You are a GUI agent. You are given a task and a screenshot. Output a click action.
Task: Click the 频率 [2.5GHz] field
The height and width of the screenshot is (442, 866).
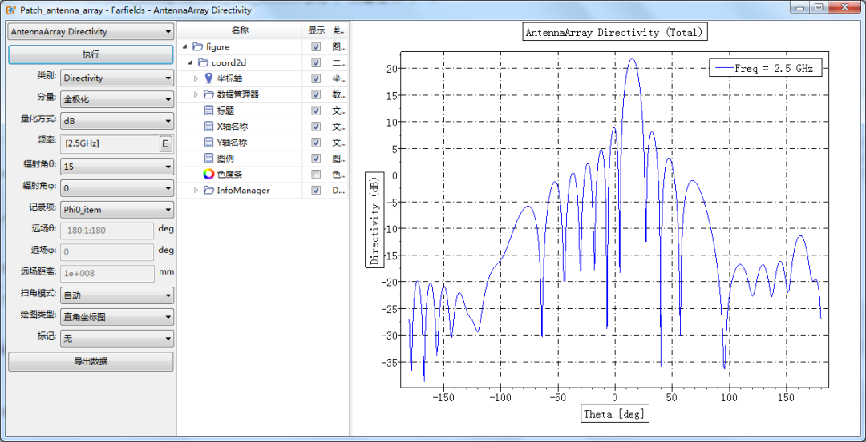[110, 143]
